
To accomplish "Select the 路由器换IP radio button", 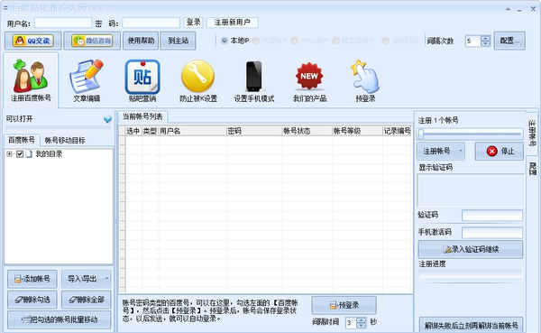I will click(335, 41).
